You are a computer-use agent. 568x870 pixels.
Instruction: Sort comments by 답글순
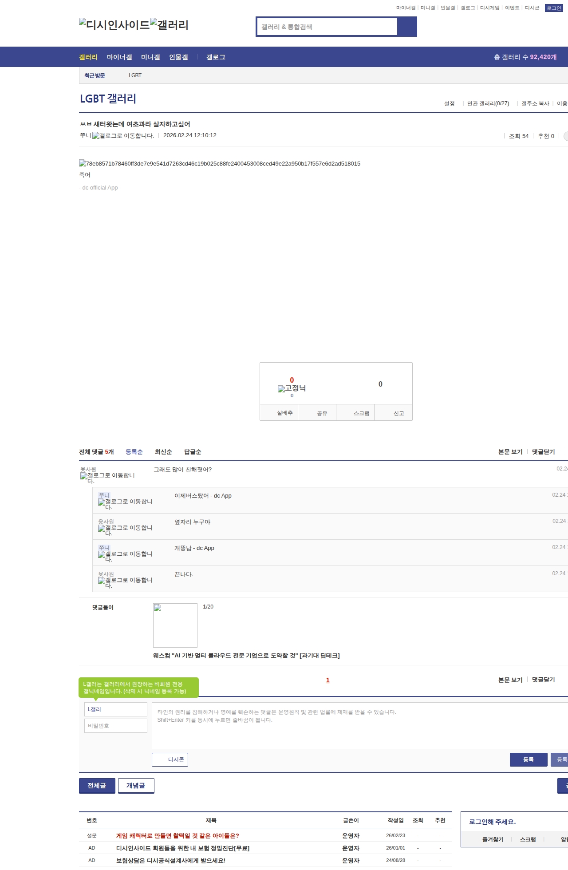(x=193, y=452)
